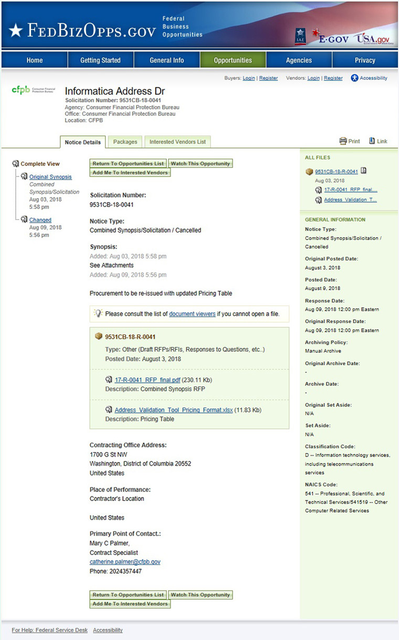Image resolution: width=399 pixels, height=640 pixels.
Task: Download Address_Validation_Tool_Pricing_Format.xlsx
Action: pos(174,410)
